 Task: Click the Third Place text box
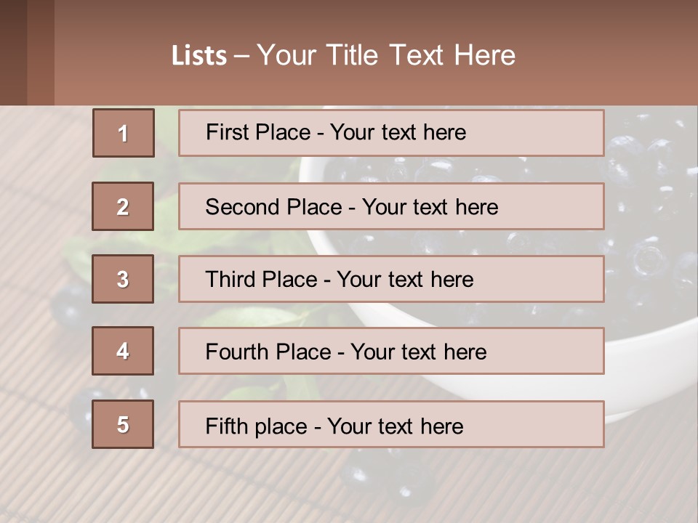(x=391, y=279)
